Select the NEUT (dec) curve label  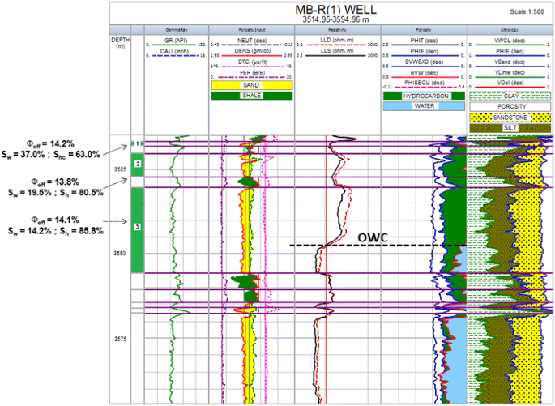click(251, 41)
